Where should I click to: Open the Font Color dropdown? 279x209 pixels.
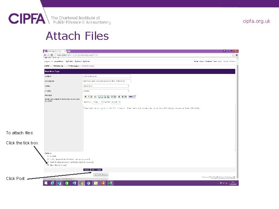pyautogui.click(x=98, y=102)
